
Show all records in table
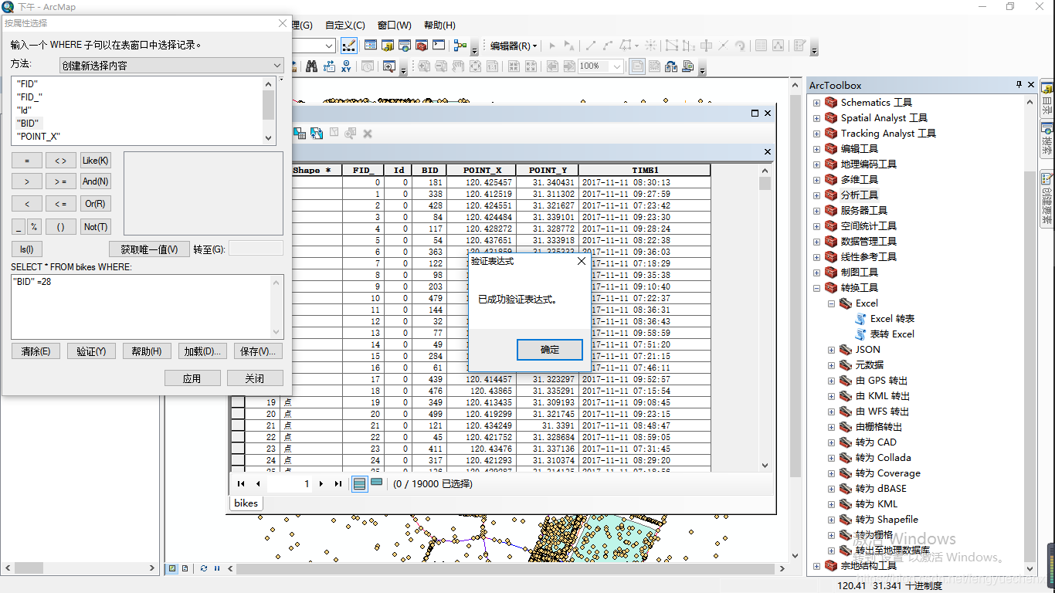359,484
